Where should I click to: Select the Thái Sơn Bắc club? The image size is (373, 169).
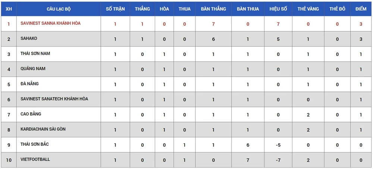tap(35, 144)
